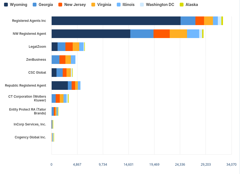Viewport: 240px width, 174px height.
Task: Toggle the Illinois legend swatch
Action: pos(119,5)
